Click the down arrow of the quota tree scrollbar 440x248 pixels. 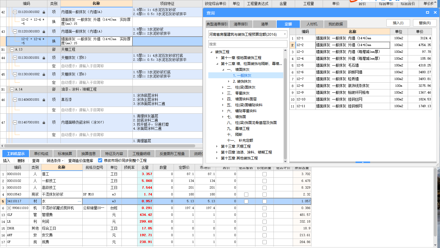[x=285, y=161]
